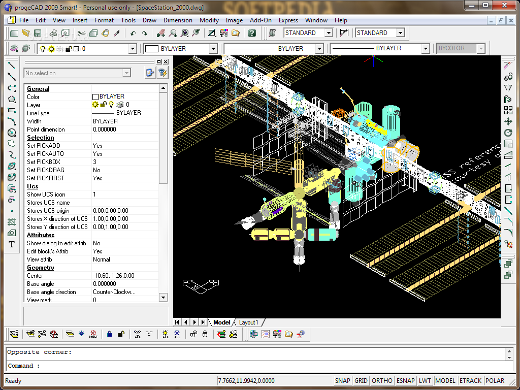Open the File menu

pyautogui.click(x=24, y=20)
